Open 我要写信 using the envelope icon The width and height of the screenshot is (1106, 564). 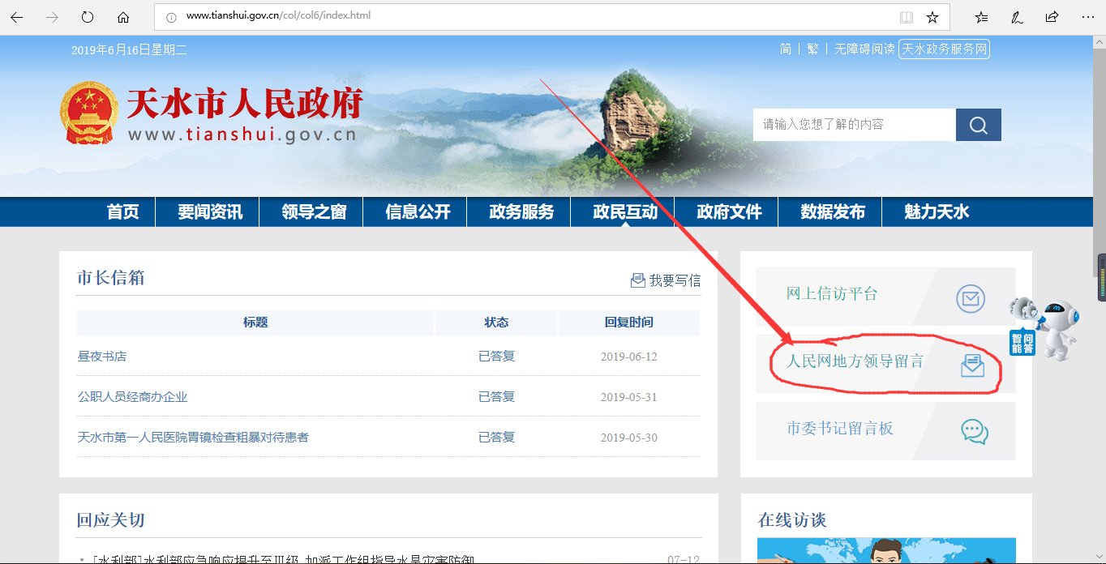[637, 280]
